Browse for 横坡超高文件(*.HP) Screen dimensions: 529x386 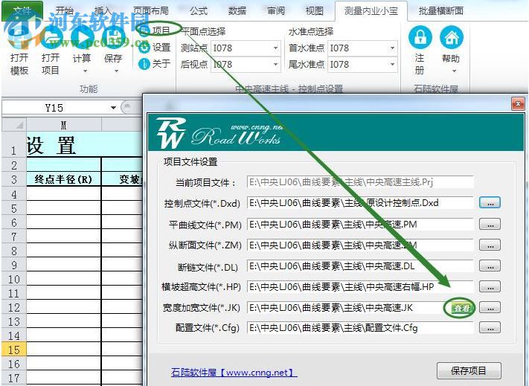point(490,287)
